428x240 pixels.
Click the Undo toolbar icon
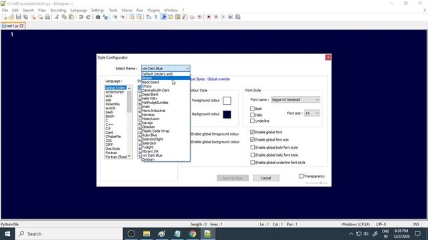(x=81, y=17)
